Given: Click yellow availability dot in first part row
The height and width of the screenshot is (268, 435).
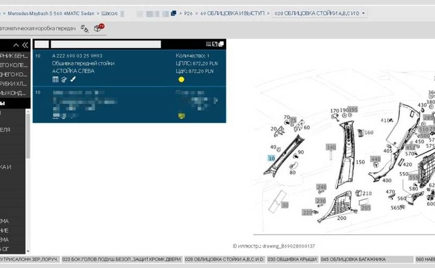Looking at the screenshot, I should point(181,79).
